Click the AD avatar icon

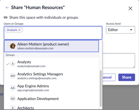click(13, 99)
